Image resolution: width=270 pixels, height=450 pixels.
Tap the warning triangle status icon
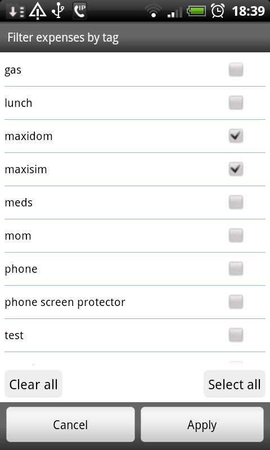tap(38, 11)
